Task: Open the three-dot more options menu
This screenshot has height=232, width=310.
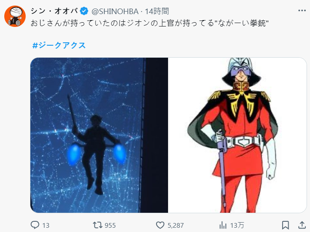Action: point(302,11)
